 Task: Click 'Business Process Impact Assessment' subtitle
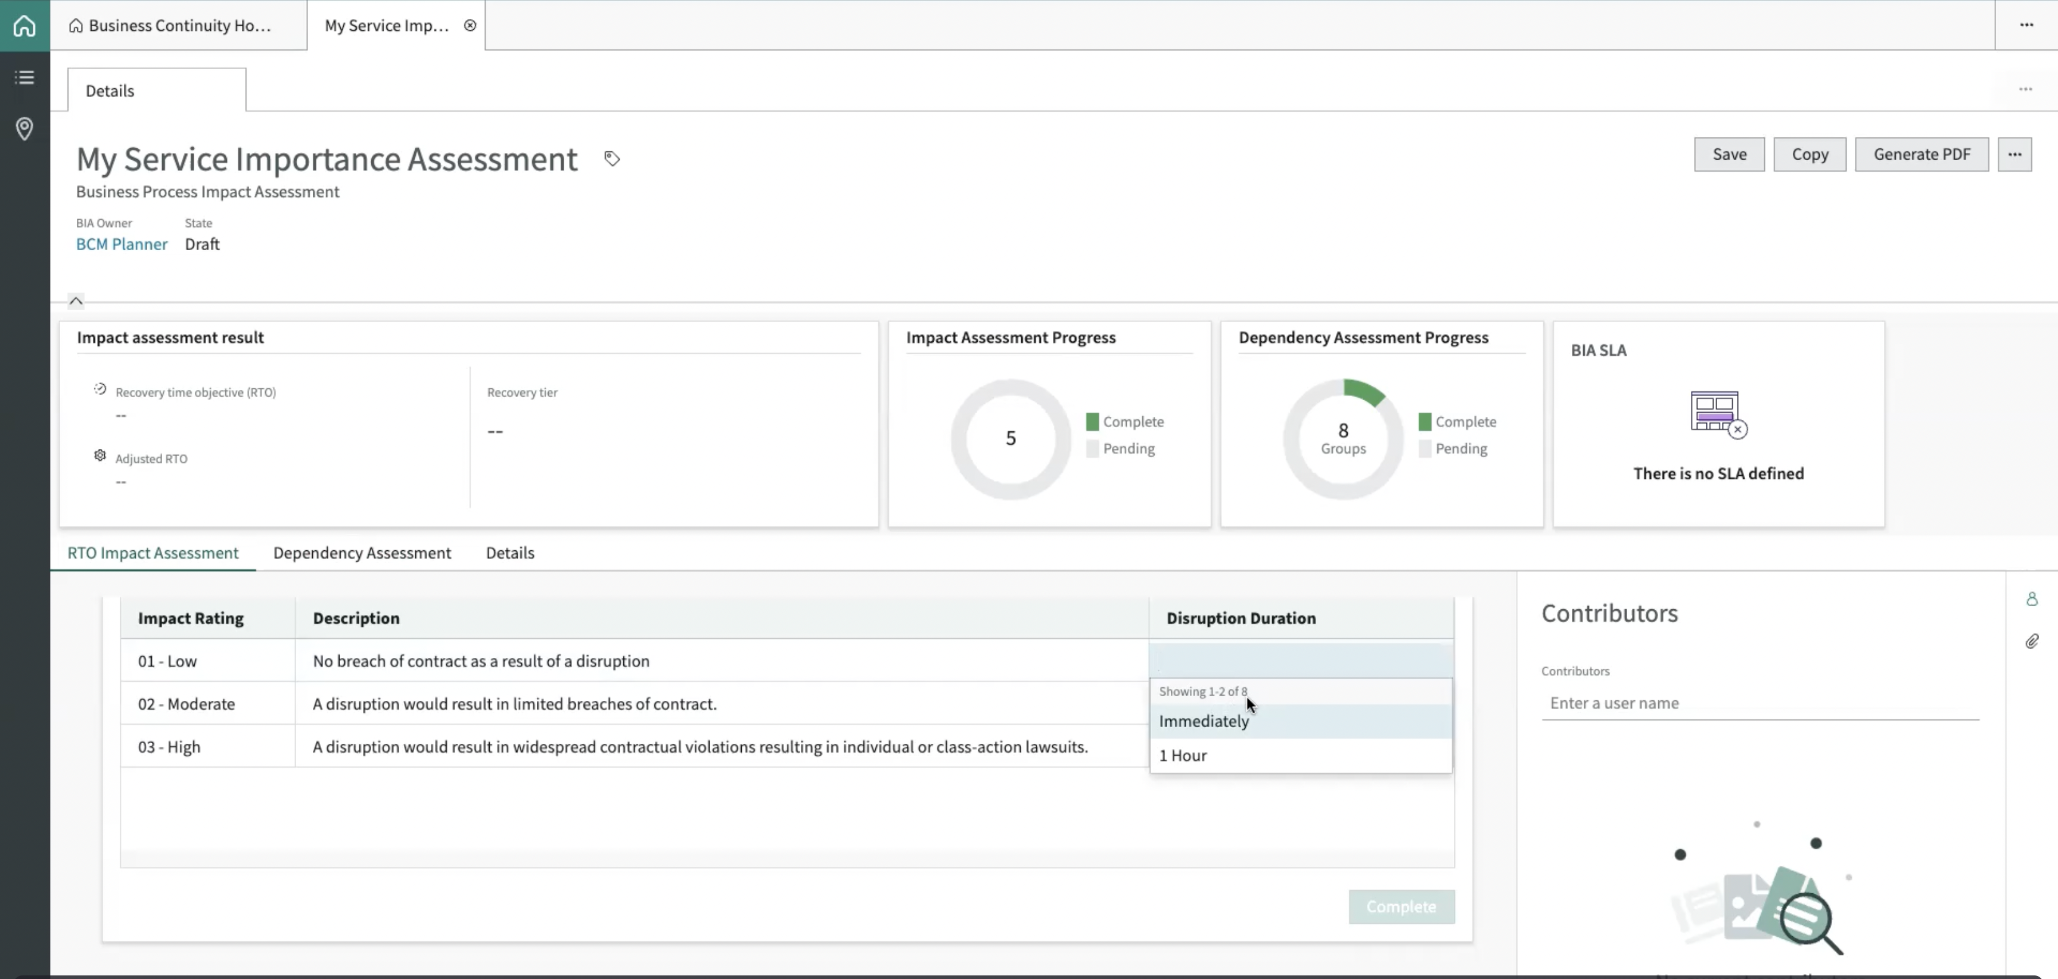point(208,192)
